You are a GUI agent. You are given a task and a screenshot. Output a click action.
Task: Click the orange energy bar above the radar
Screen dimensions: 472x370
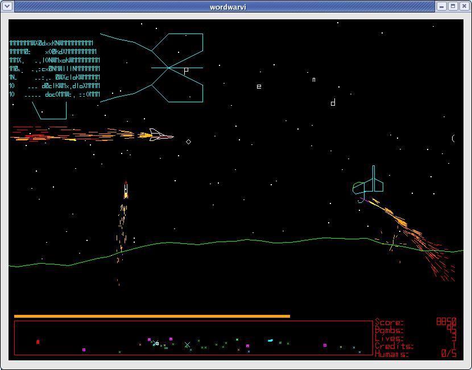point(152,316)
